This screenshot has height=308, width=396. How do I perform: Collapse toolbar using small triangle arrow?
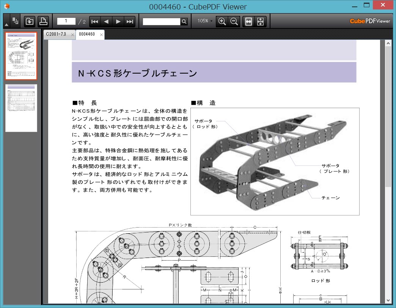[x=6, y=25]
